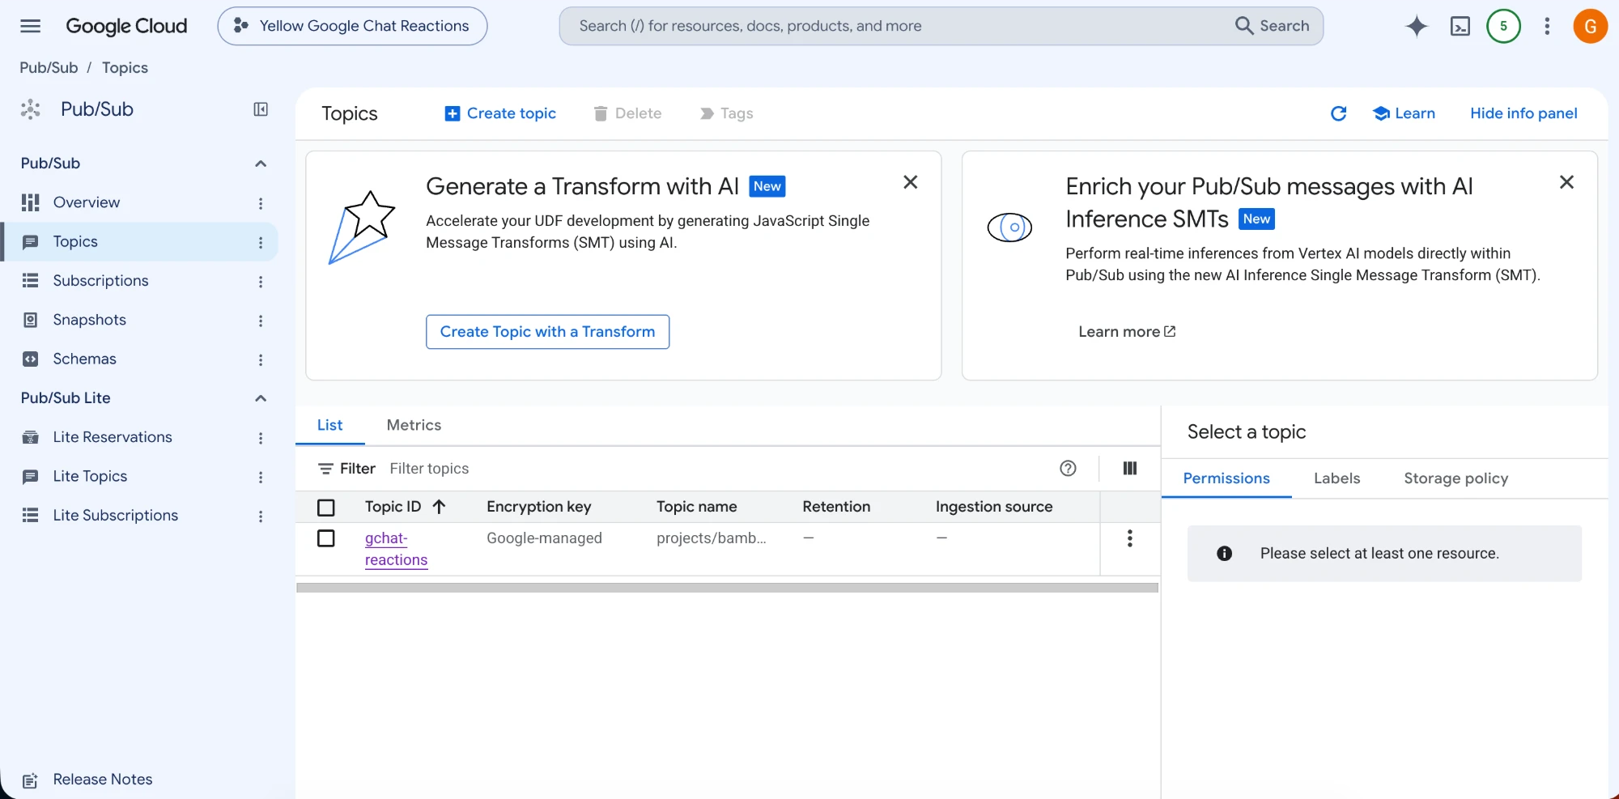This screenshot has height=799, width=1619.
Task: Open Gemini AI assistant sparkle icon
Action: click(x=1417, y=26)
